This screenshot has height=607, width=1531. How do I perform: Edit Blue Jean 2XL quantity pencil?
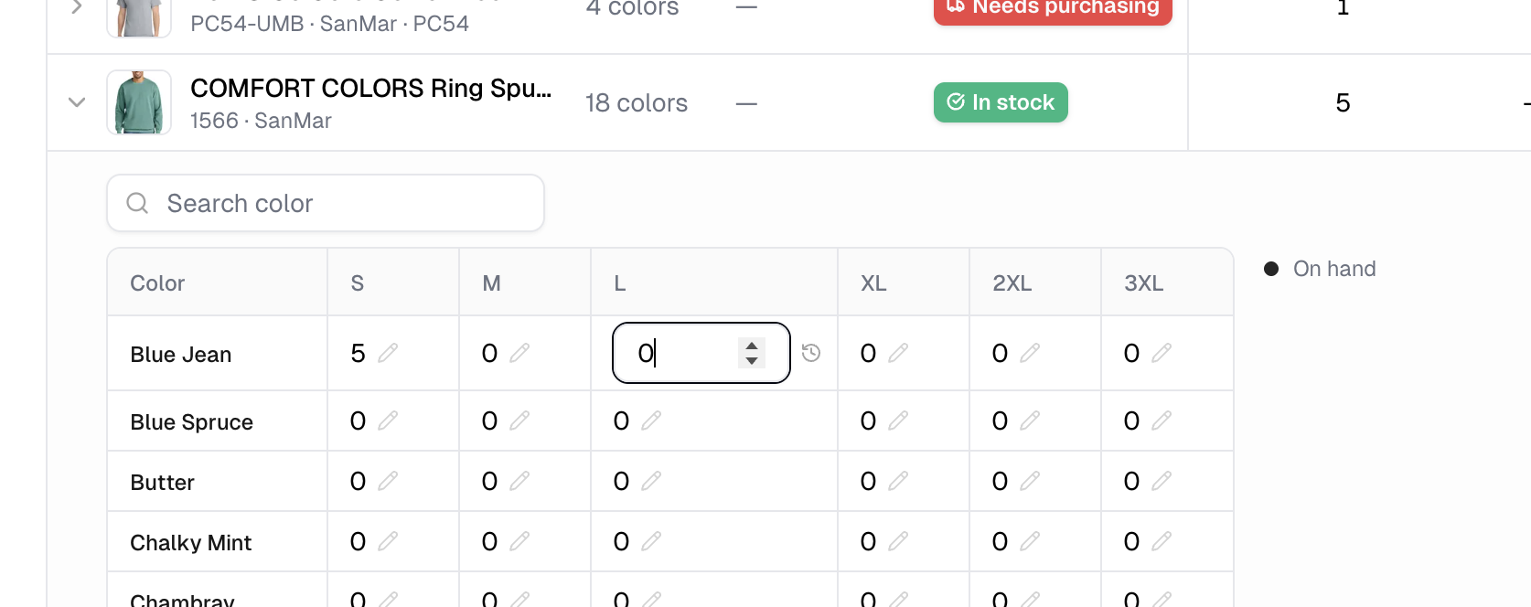pyautogui.click(x=1030, y=353)
